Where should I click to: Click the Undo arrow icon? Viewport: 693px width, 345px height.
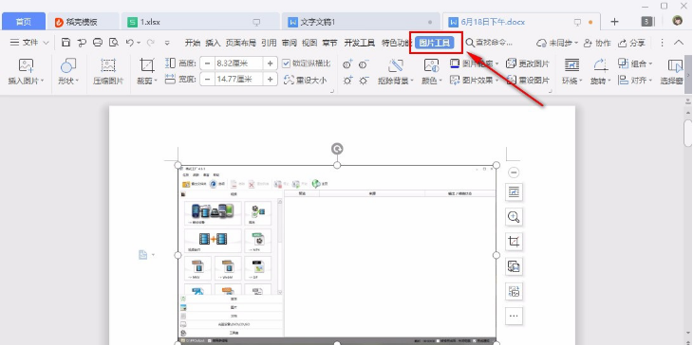click(129, 43)
